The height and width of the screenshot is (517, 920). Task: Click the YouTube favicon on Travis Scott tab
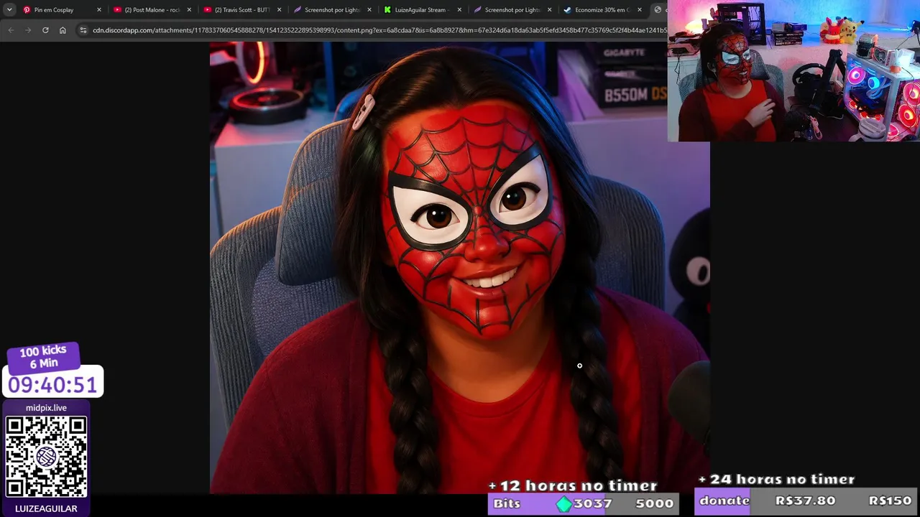[208, 10]
